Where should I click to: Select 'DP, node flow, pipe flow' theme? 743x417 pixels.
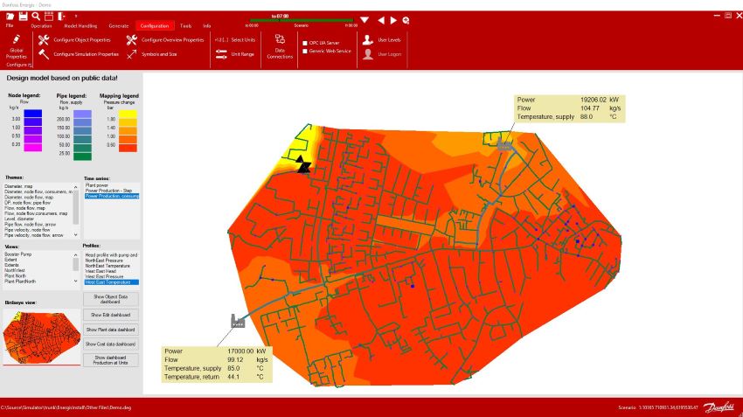[27, 203]
